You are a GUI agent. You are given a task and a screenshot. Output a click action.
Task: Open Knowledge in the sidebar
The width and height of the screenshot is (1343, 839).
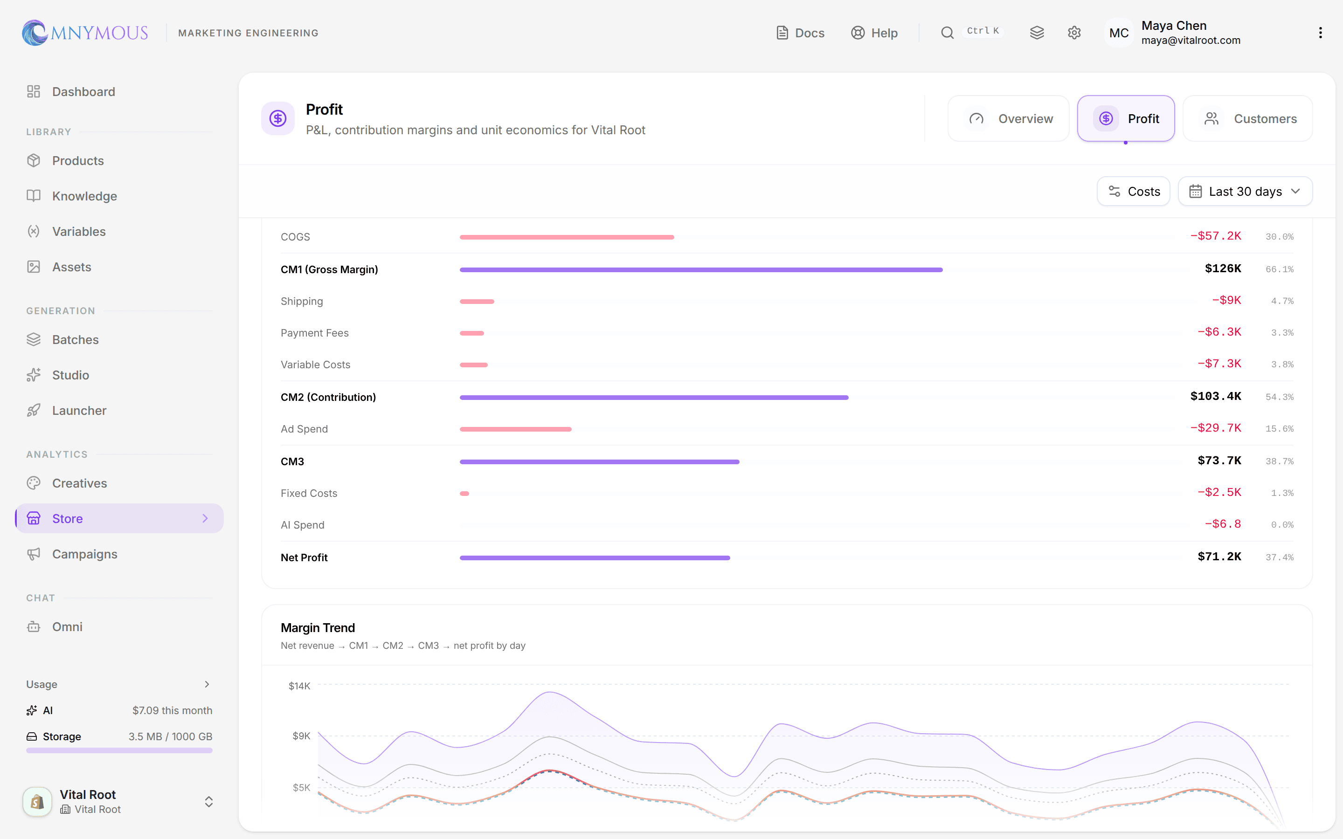click(119, 196)
